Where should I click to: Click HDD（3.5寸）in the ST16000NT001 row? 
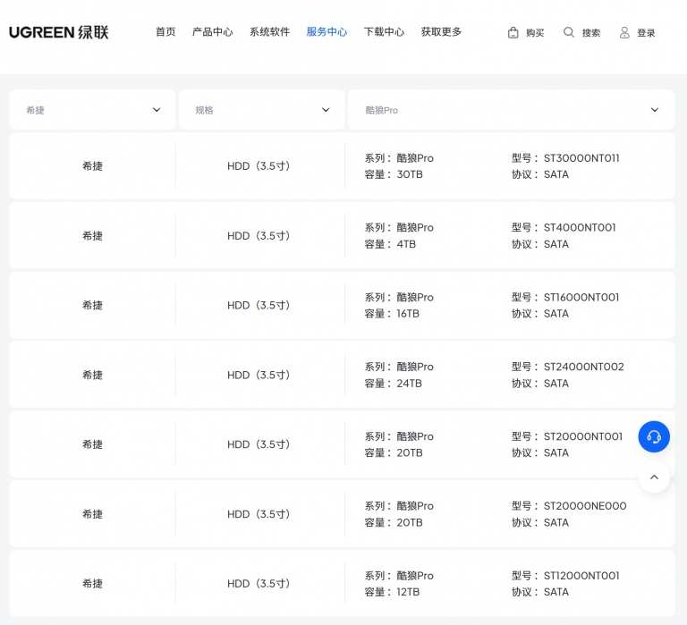259,305
